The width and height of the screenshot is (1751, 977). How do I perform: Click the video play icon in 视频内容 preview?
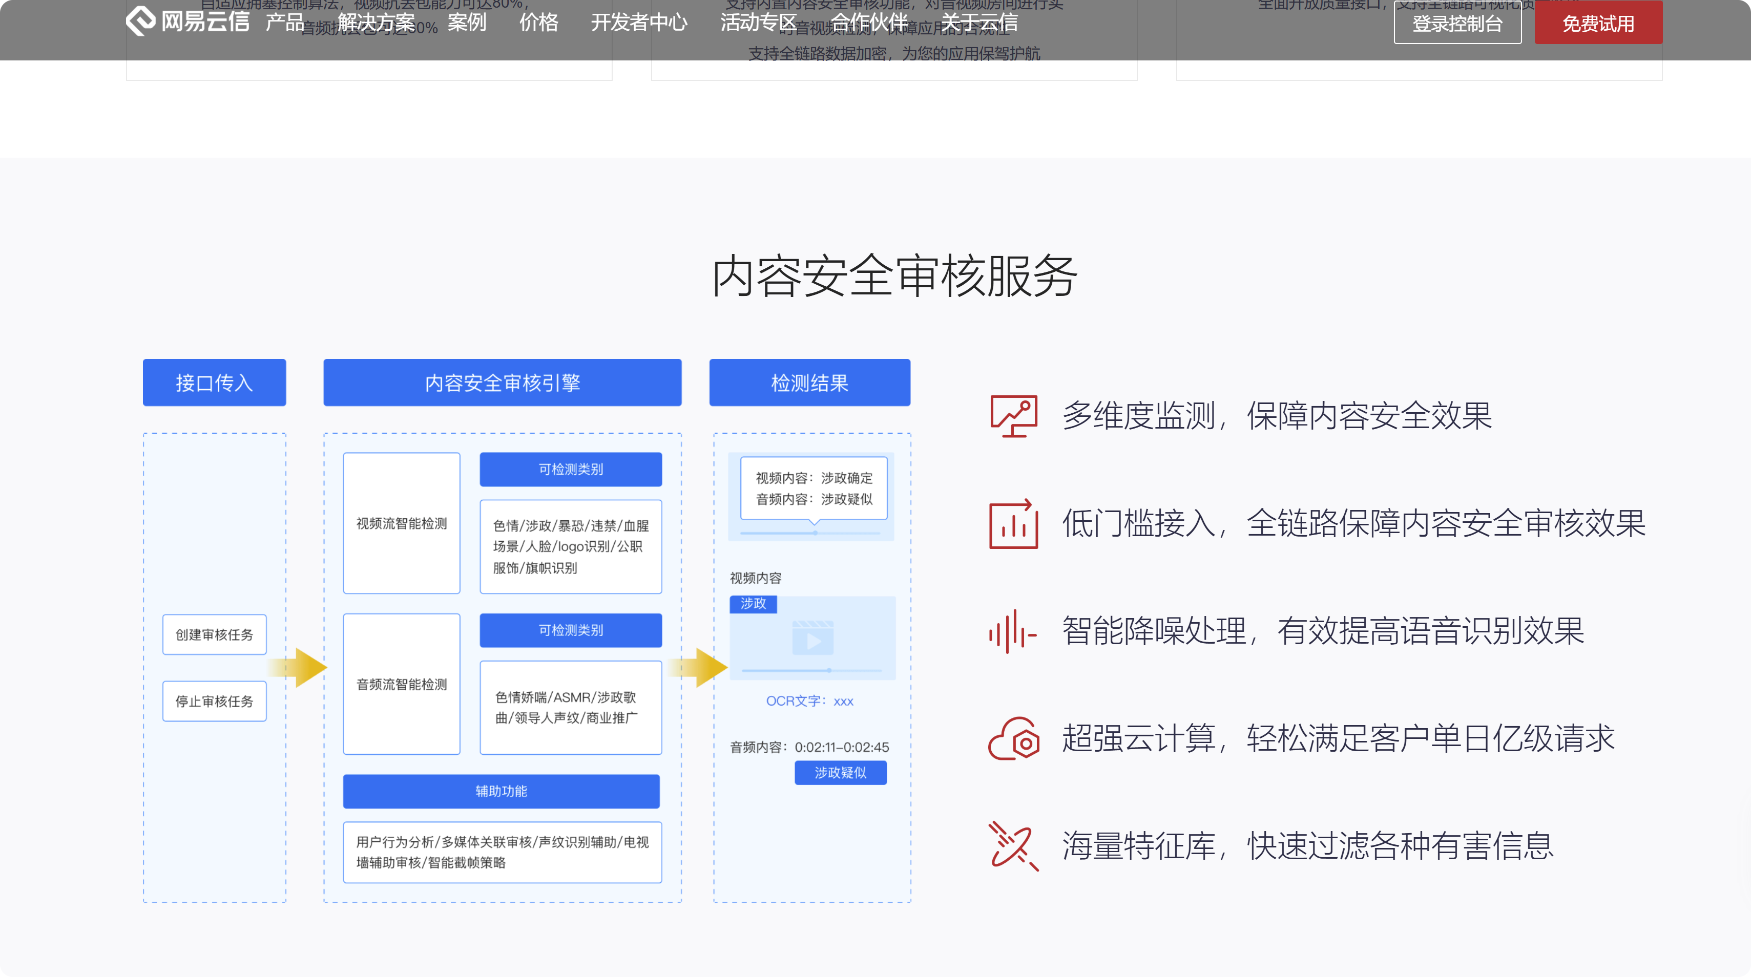(814, 642)
